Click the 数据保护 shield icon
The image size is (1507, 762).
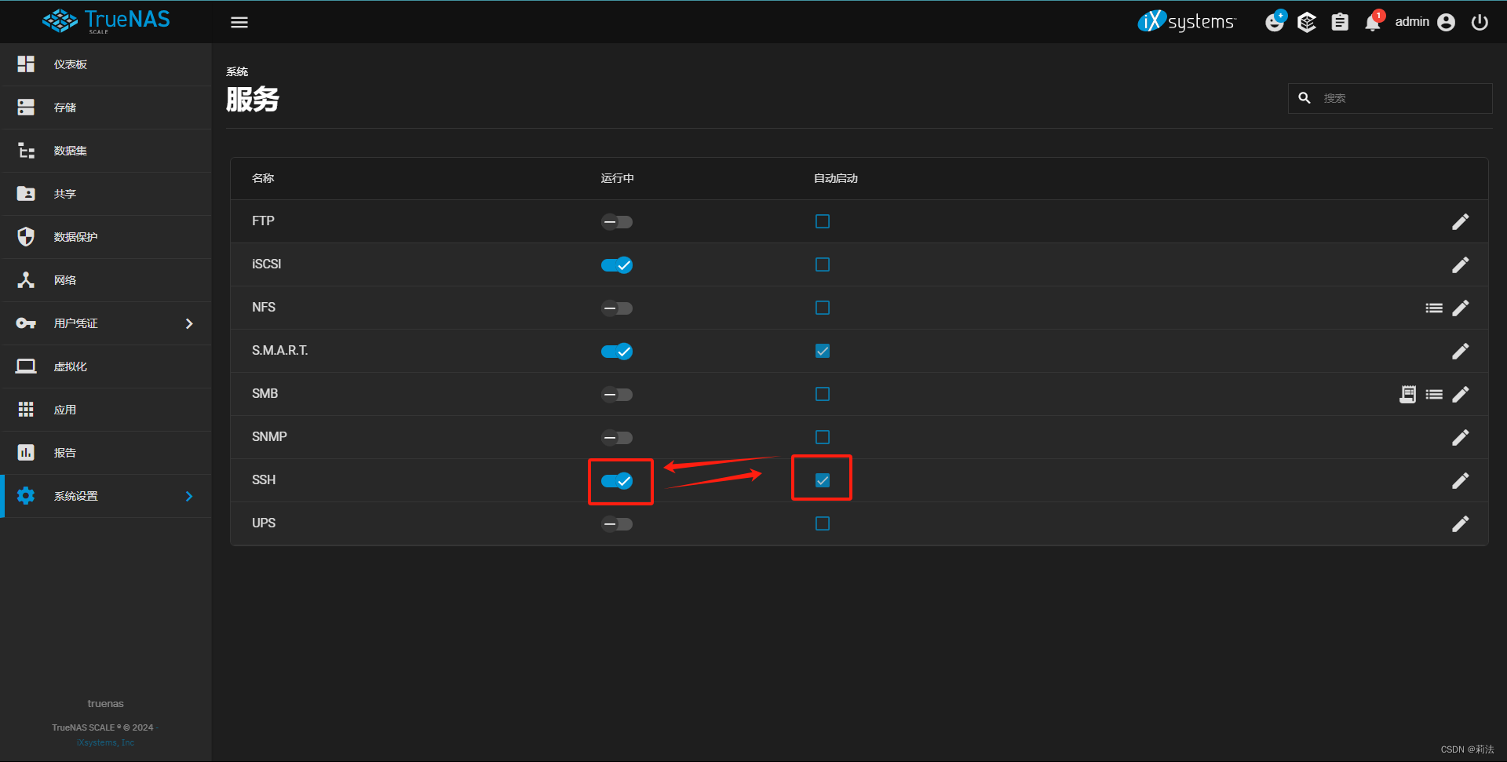[26, 237]
